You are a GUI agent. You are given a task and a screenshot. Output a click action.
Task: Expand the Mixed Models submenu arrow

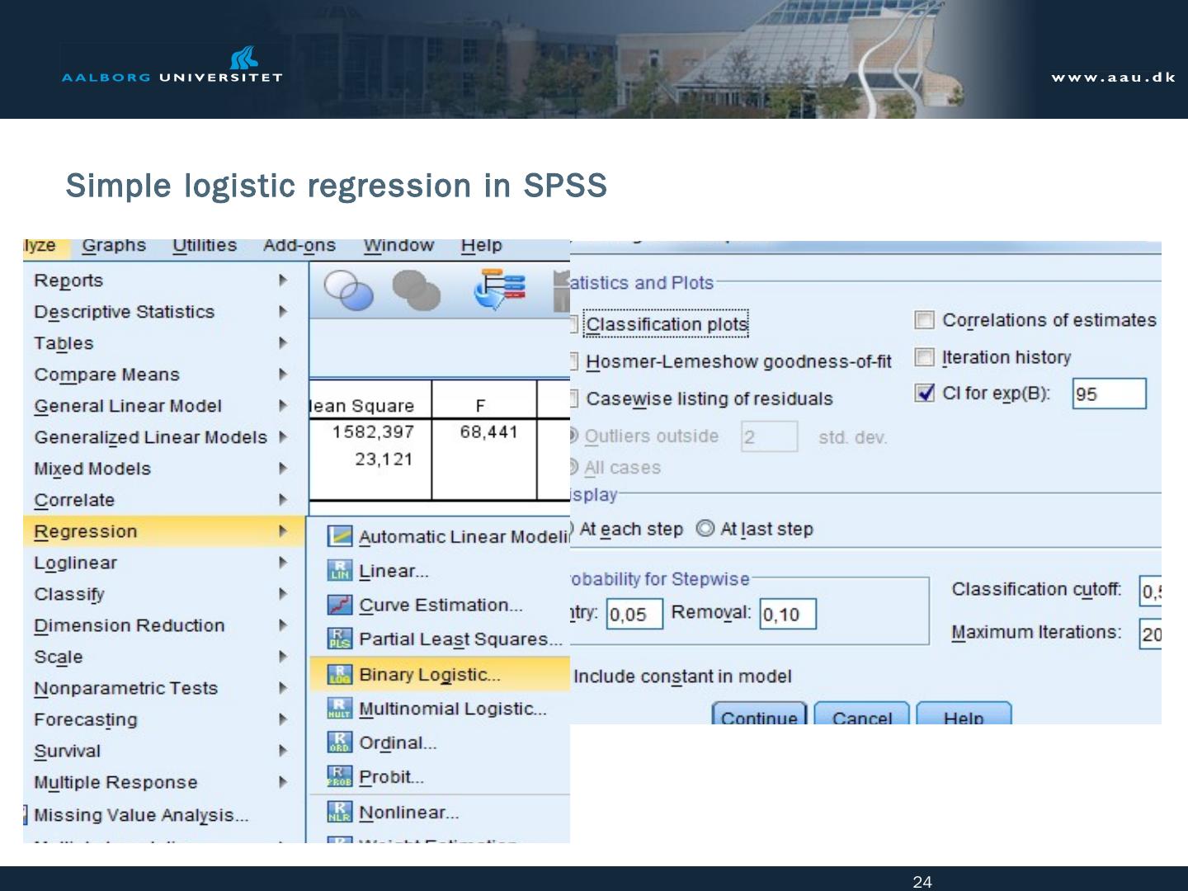[x=283, y=469]
